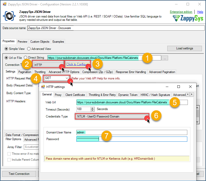The width and height of the screenshot is (206, 181).
Task: Open the Connection Type HTTP dropdown
Action: coord(48,65)
